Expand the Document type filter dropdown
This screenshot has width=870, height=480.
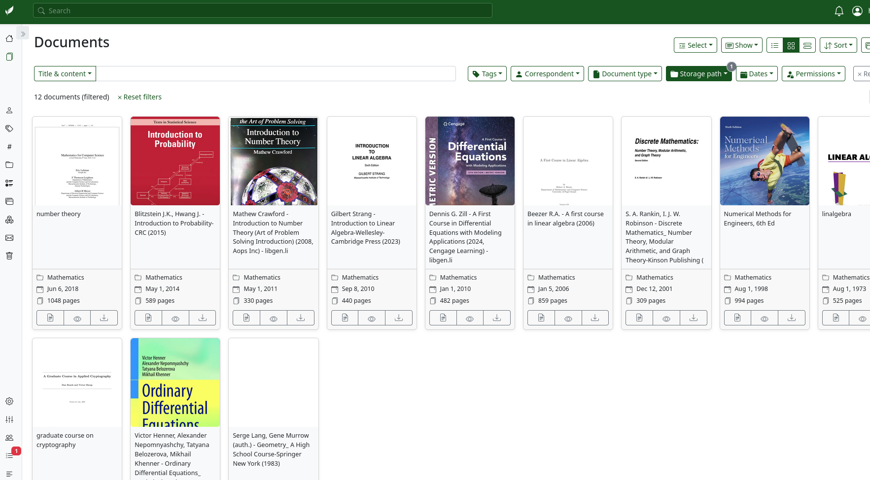(625, 74)
